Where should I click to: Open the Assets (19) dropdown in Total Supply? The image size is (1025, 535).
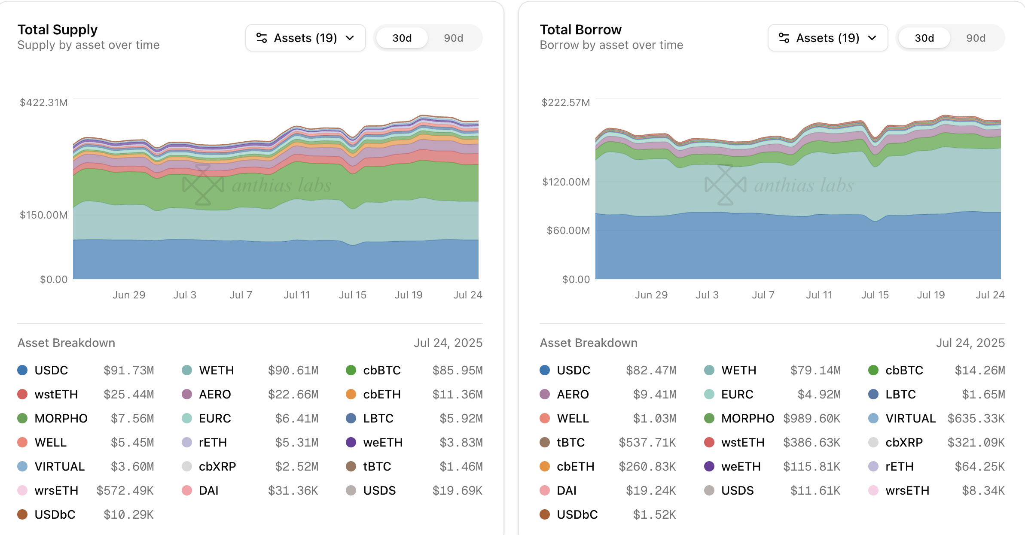(x=305, y=38)
